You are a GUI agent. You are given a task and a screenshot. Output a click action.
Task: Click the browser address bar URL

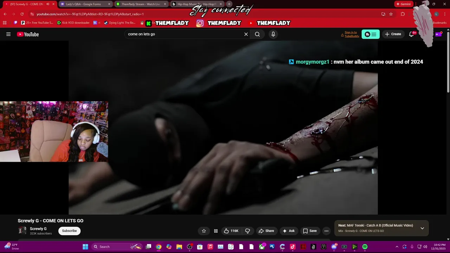90,14
